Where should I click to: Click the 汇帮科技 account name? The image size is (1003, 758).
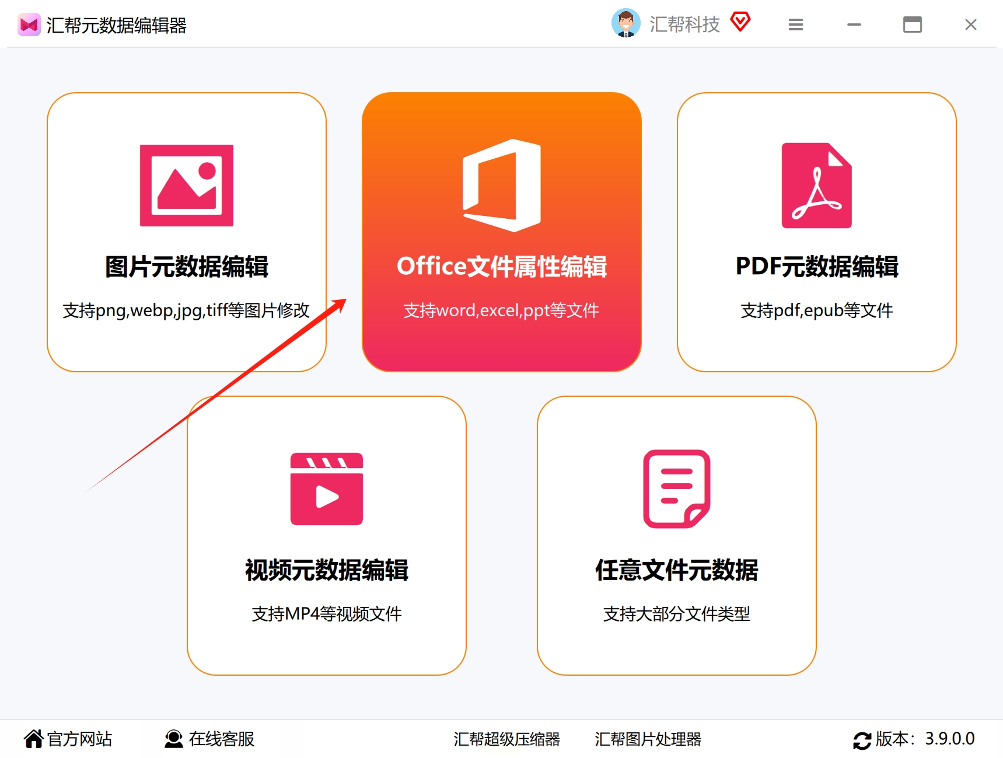click(684, 25)
